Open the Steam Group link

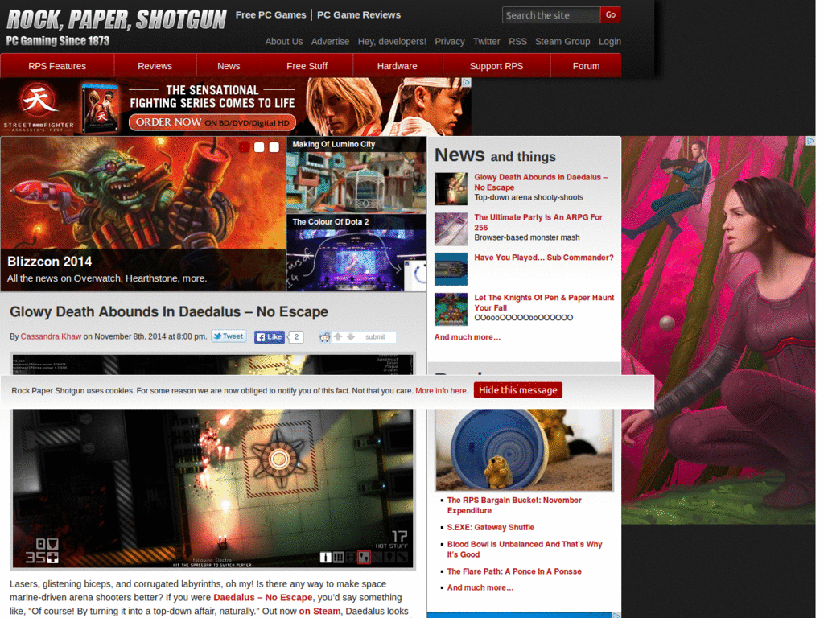562,42
